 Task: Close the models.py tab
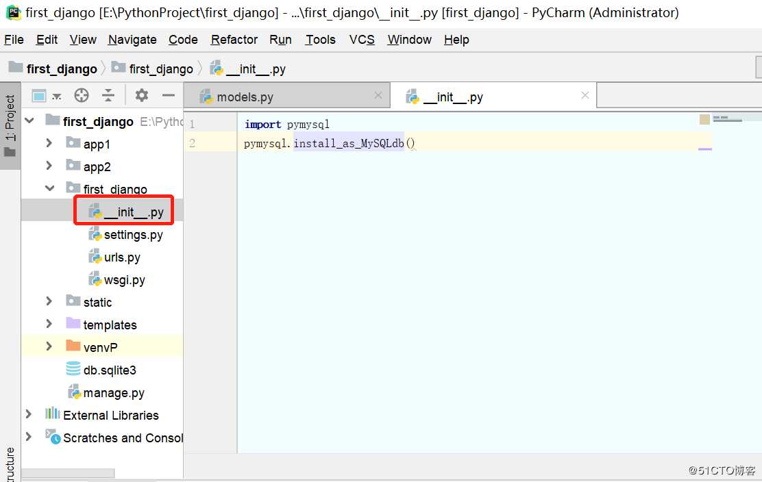(x=378, y=96)
